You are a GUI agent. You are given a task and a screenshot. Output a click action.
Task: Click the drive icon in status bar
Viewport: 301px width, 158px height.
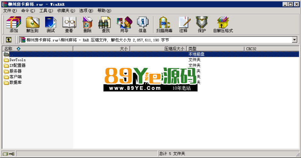[x=5, y=154]
